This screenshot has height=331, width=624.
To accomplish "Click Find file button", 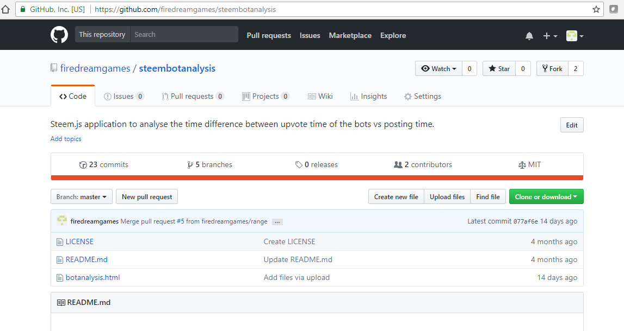I will point(488,197).
